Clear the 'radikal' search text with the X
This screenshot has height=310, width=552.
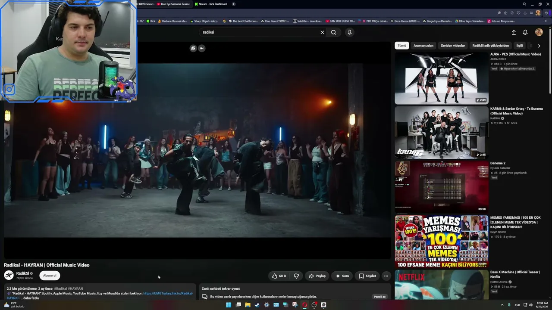coord(322,32)
